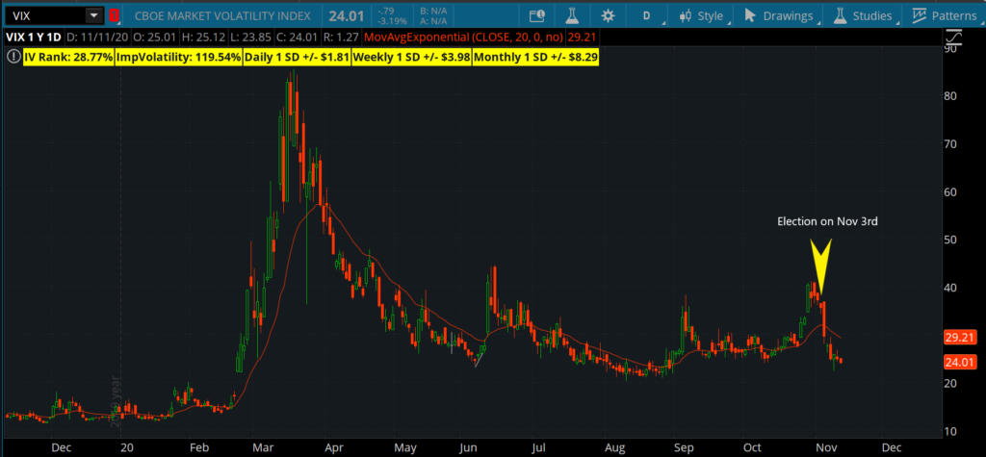Viewport: 986px width, 457px height.
Task: Open the news and alerts card icon
Action: point(536,15)
